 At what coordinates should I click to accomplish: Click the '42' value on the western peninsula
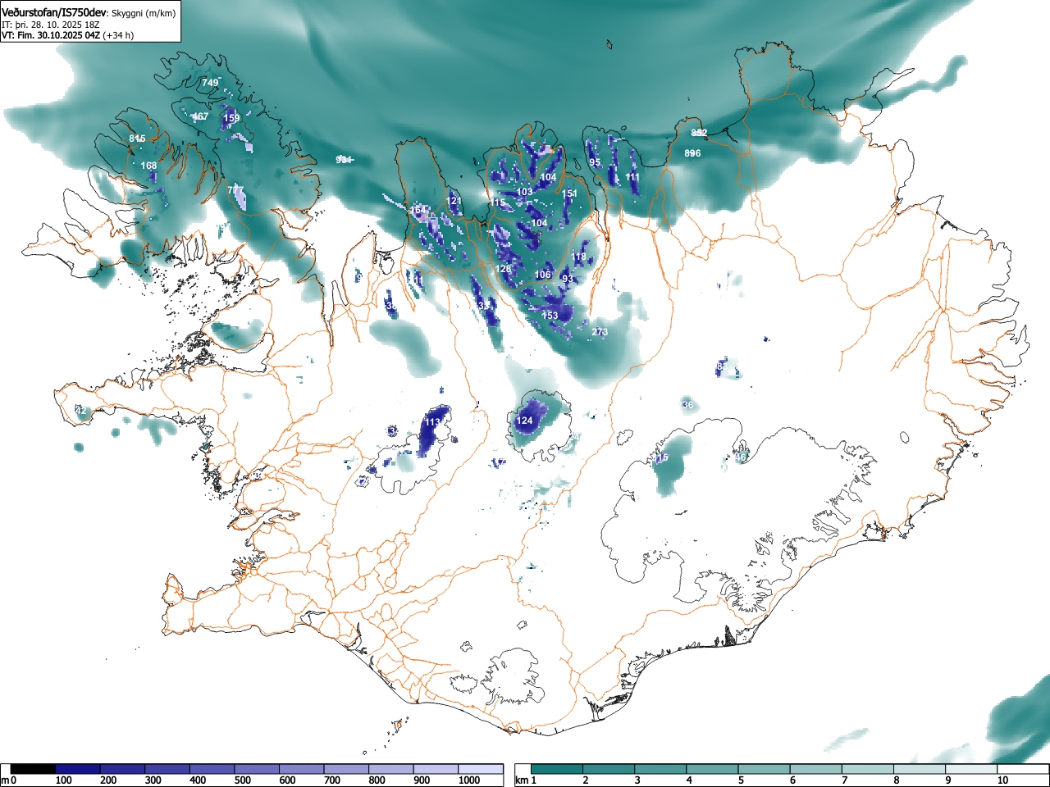click(x=80, y=410)
